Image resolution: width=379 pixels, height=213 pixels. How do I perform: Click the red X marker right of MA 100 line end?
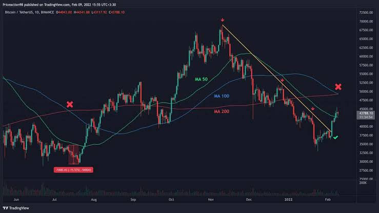point(338,87)
